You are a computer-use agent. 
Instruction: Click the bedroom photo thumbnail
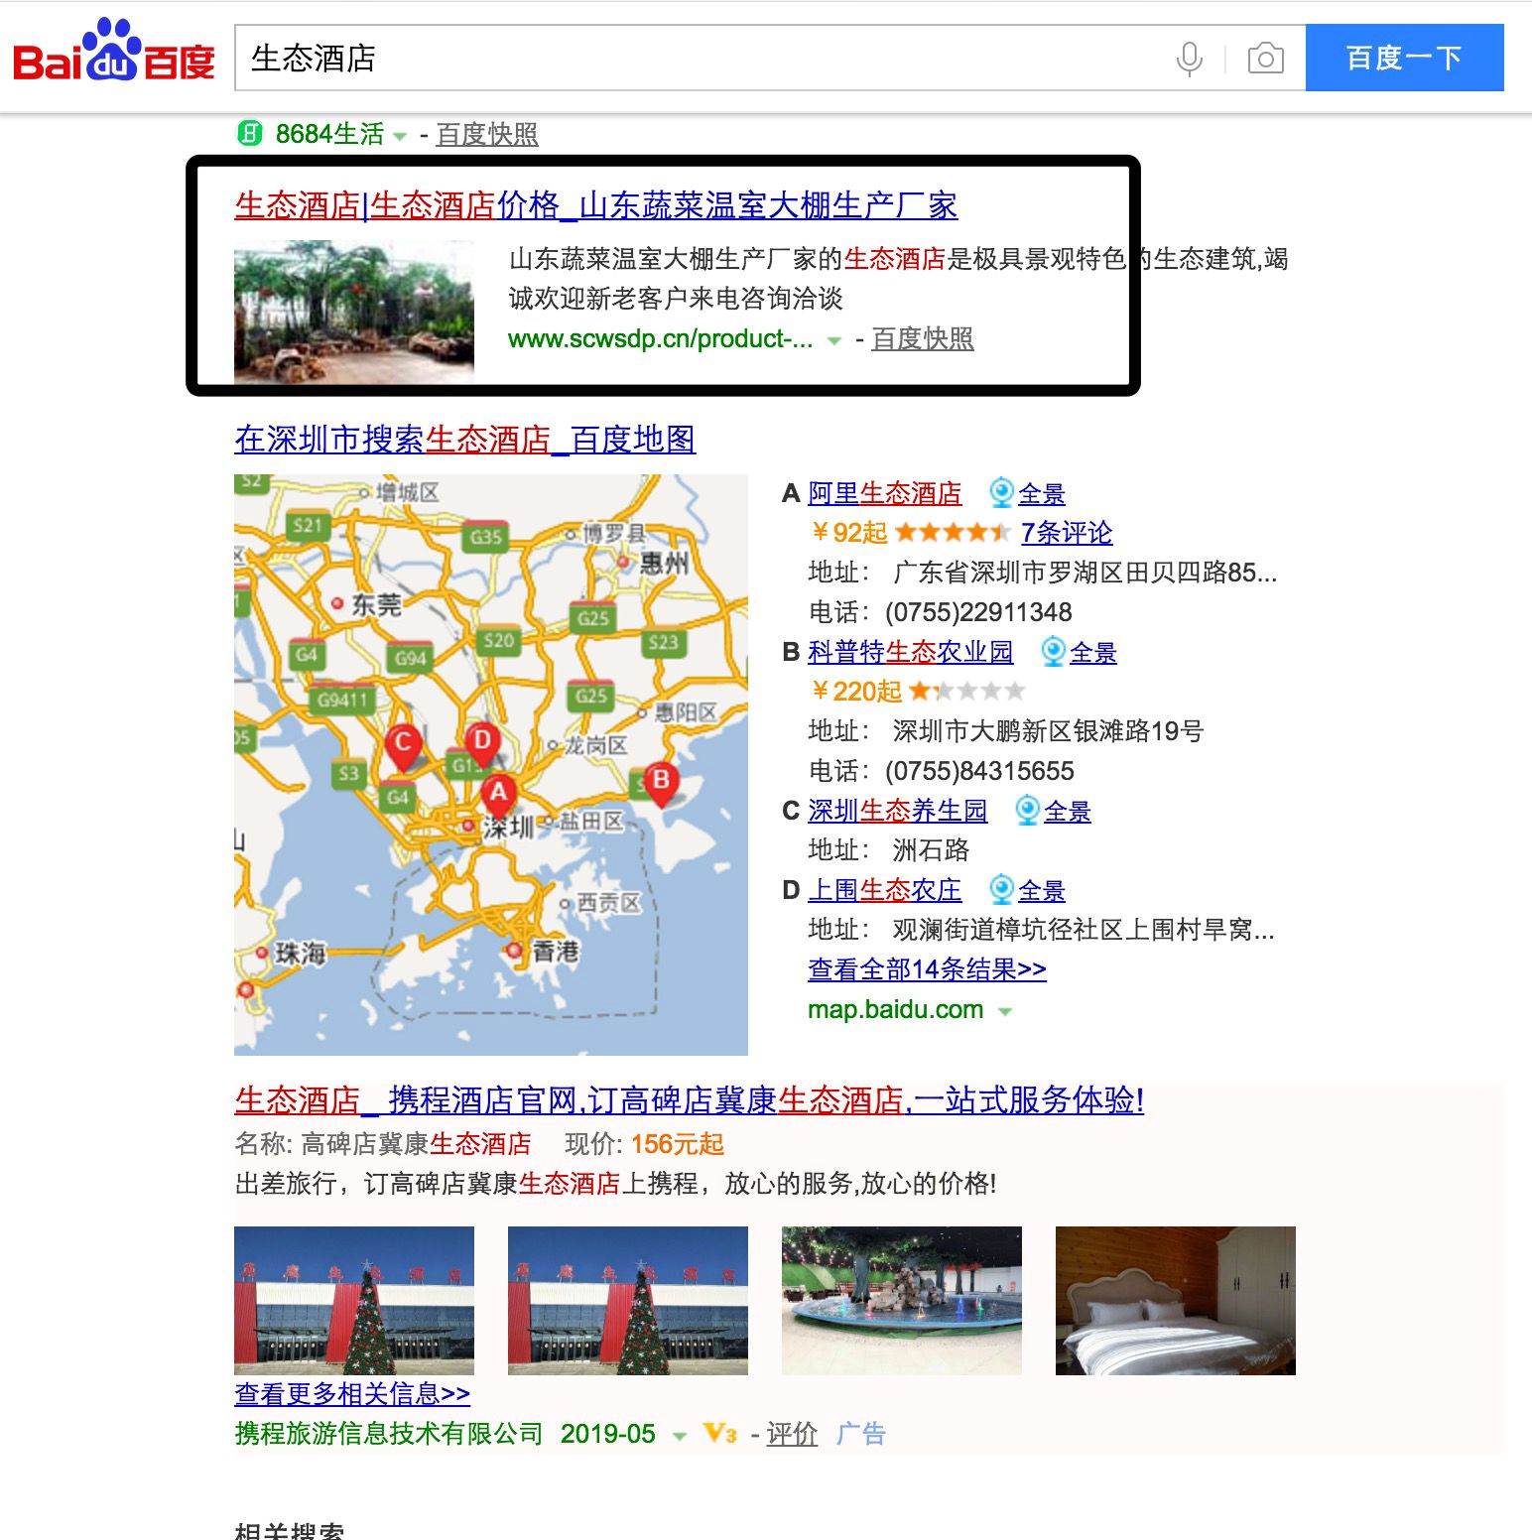(x=1176, y=1301)
